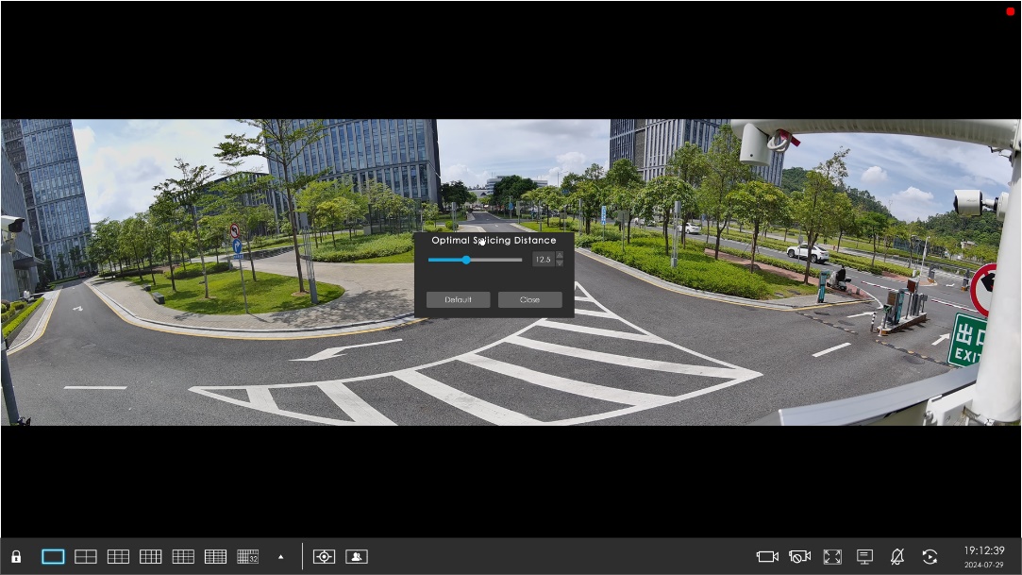Select the single-window layout
1022x575 pixels.
[53, 557]
